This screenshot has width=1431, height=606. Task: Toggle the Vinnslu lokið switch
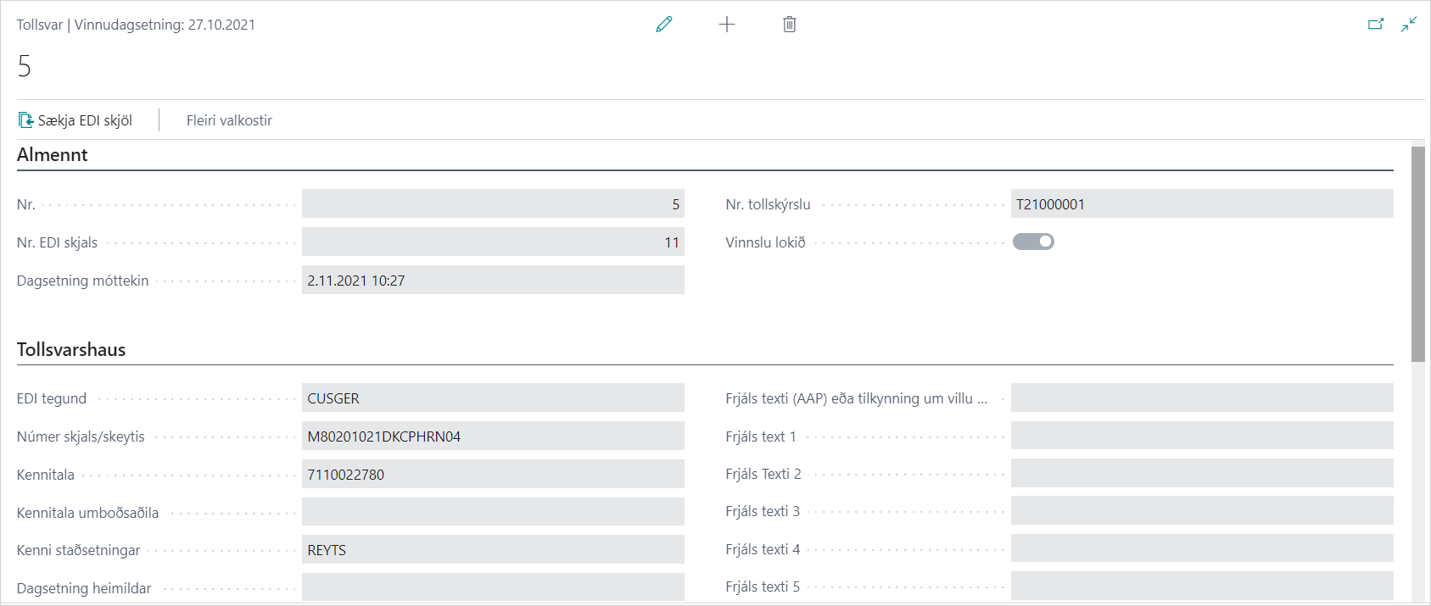click(1033, 242)
